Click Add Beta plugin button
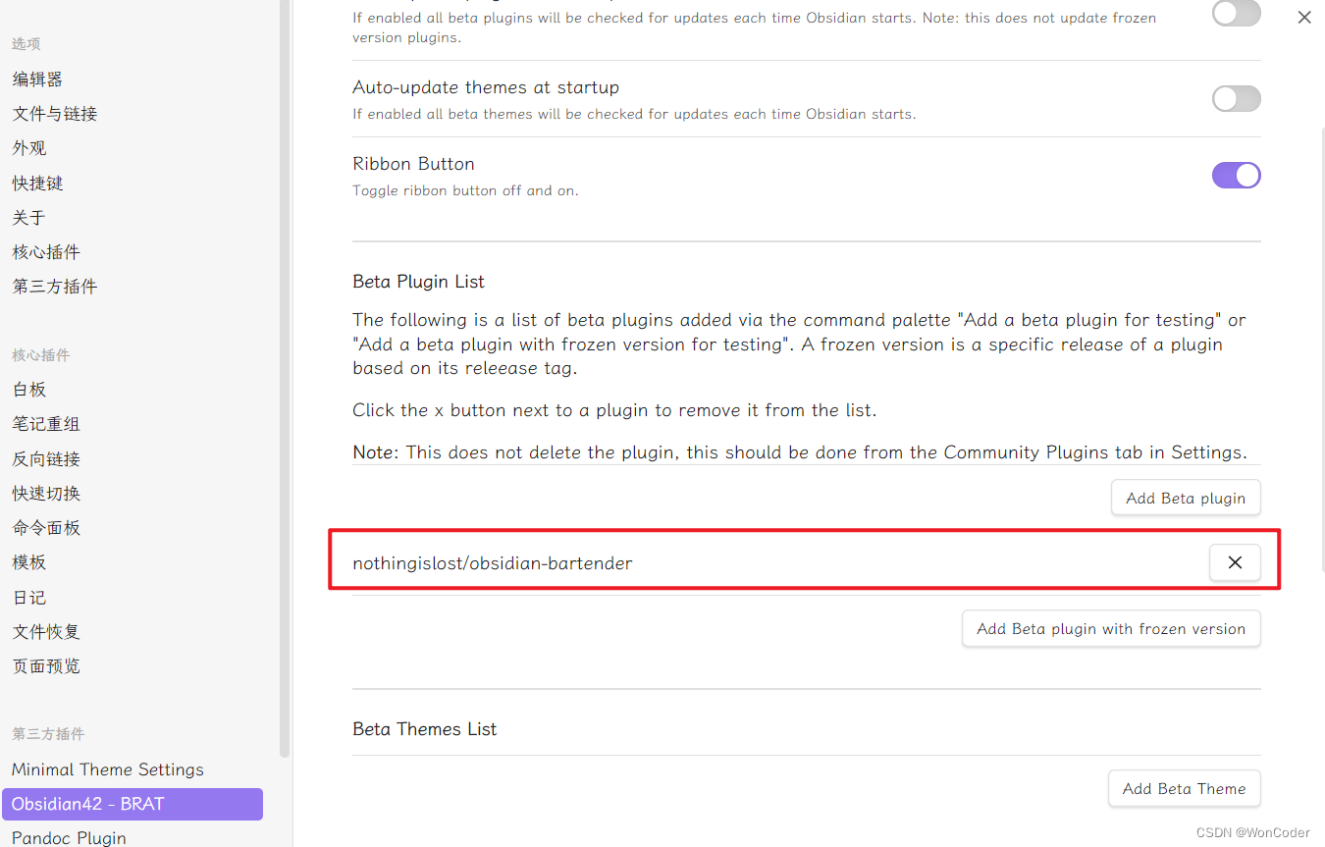The image size is (1325, 847). coord(1186,498)
